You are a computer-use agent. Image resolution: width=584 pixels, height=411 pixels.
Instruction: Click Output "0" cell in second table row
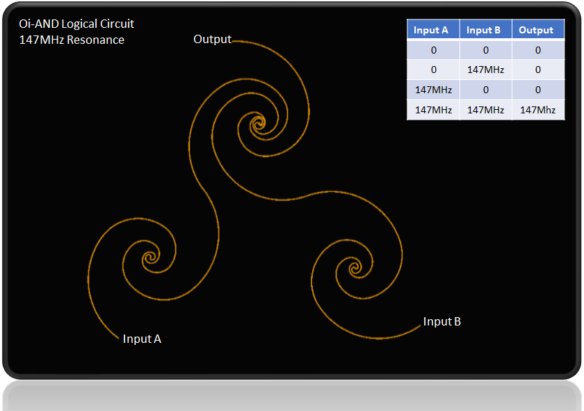click(538, 70)
